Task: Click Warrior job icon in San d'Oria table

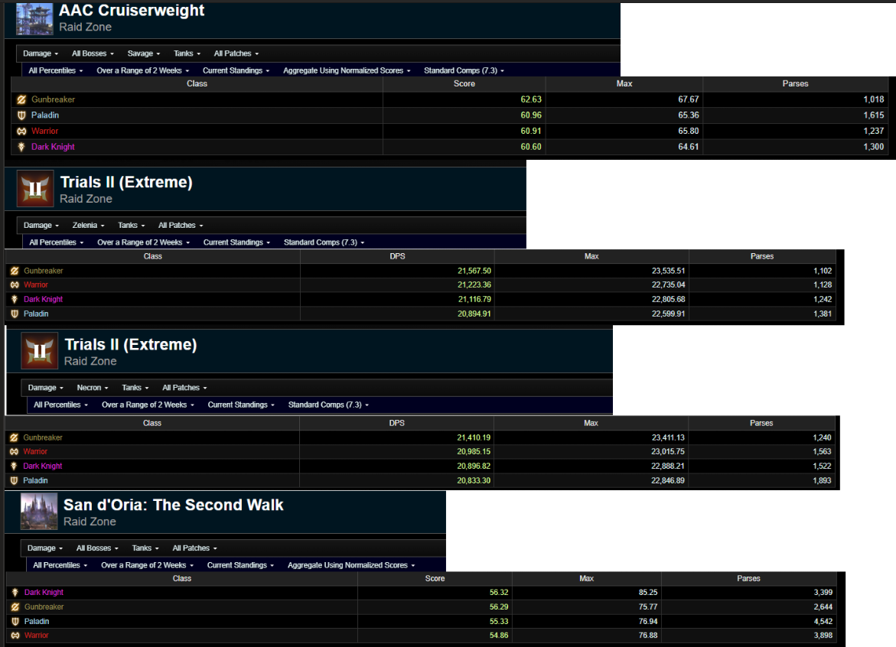Action: coord(15,635)
